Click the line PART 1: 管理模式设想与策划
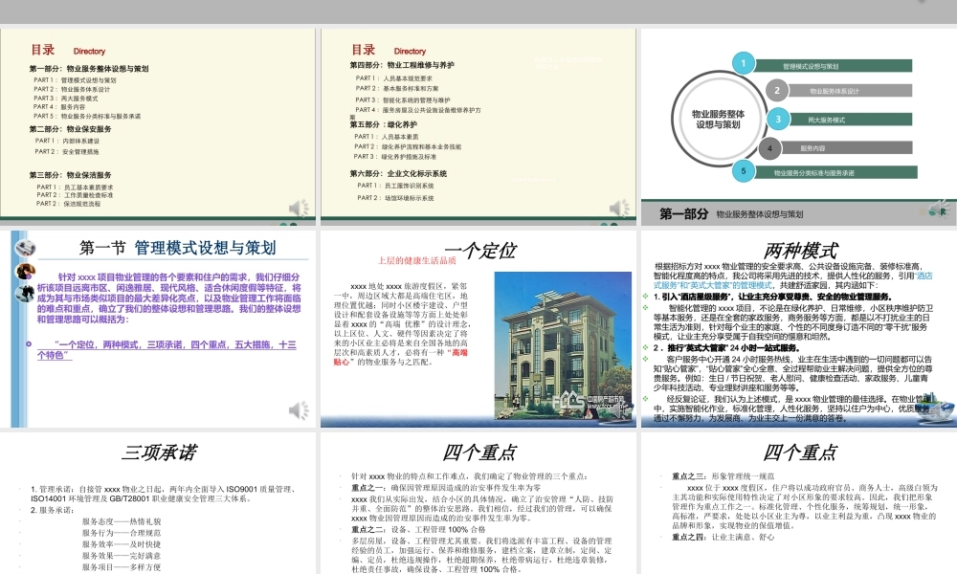The height and width of the screenshot is (574, 957). point(75,80)
